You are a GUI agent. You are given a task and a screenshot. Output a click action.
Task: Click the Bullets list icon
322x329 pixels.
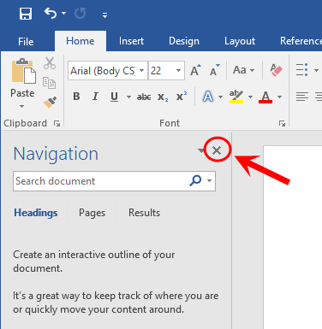302,70
